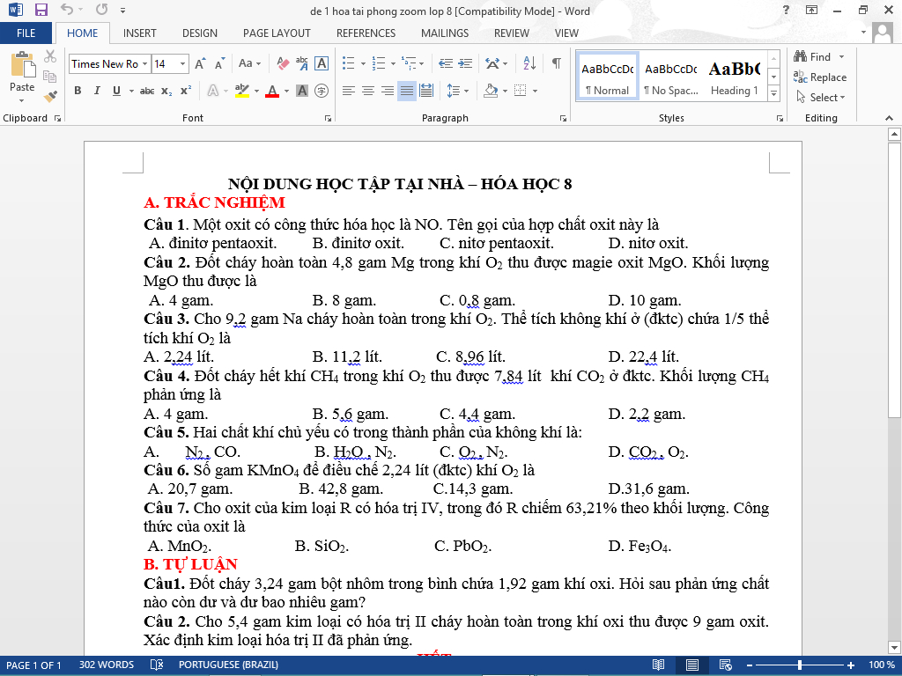Click the character border icon
Screen dimensions: 902x676
(x=322, y=63)
